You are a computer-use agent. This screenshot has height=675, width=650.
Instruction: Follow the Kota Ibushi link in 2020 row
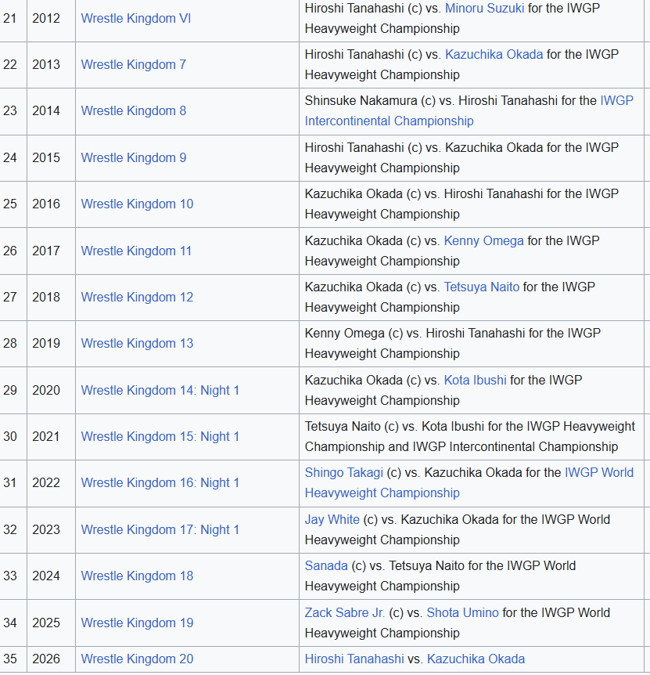coord(475,381)
